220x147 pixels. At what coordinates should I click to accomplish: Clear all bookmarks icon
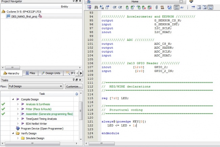[150, 7]
